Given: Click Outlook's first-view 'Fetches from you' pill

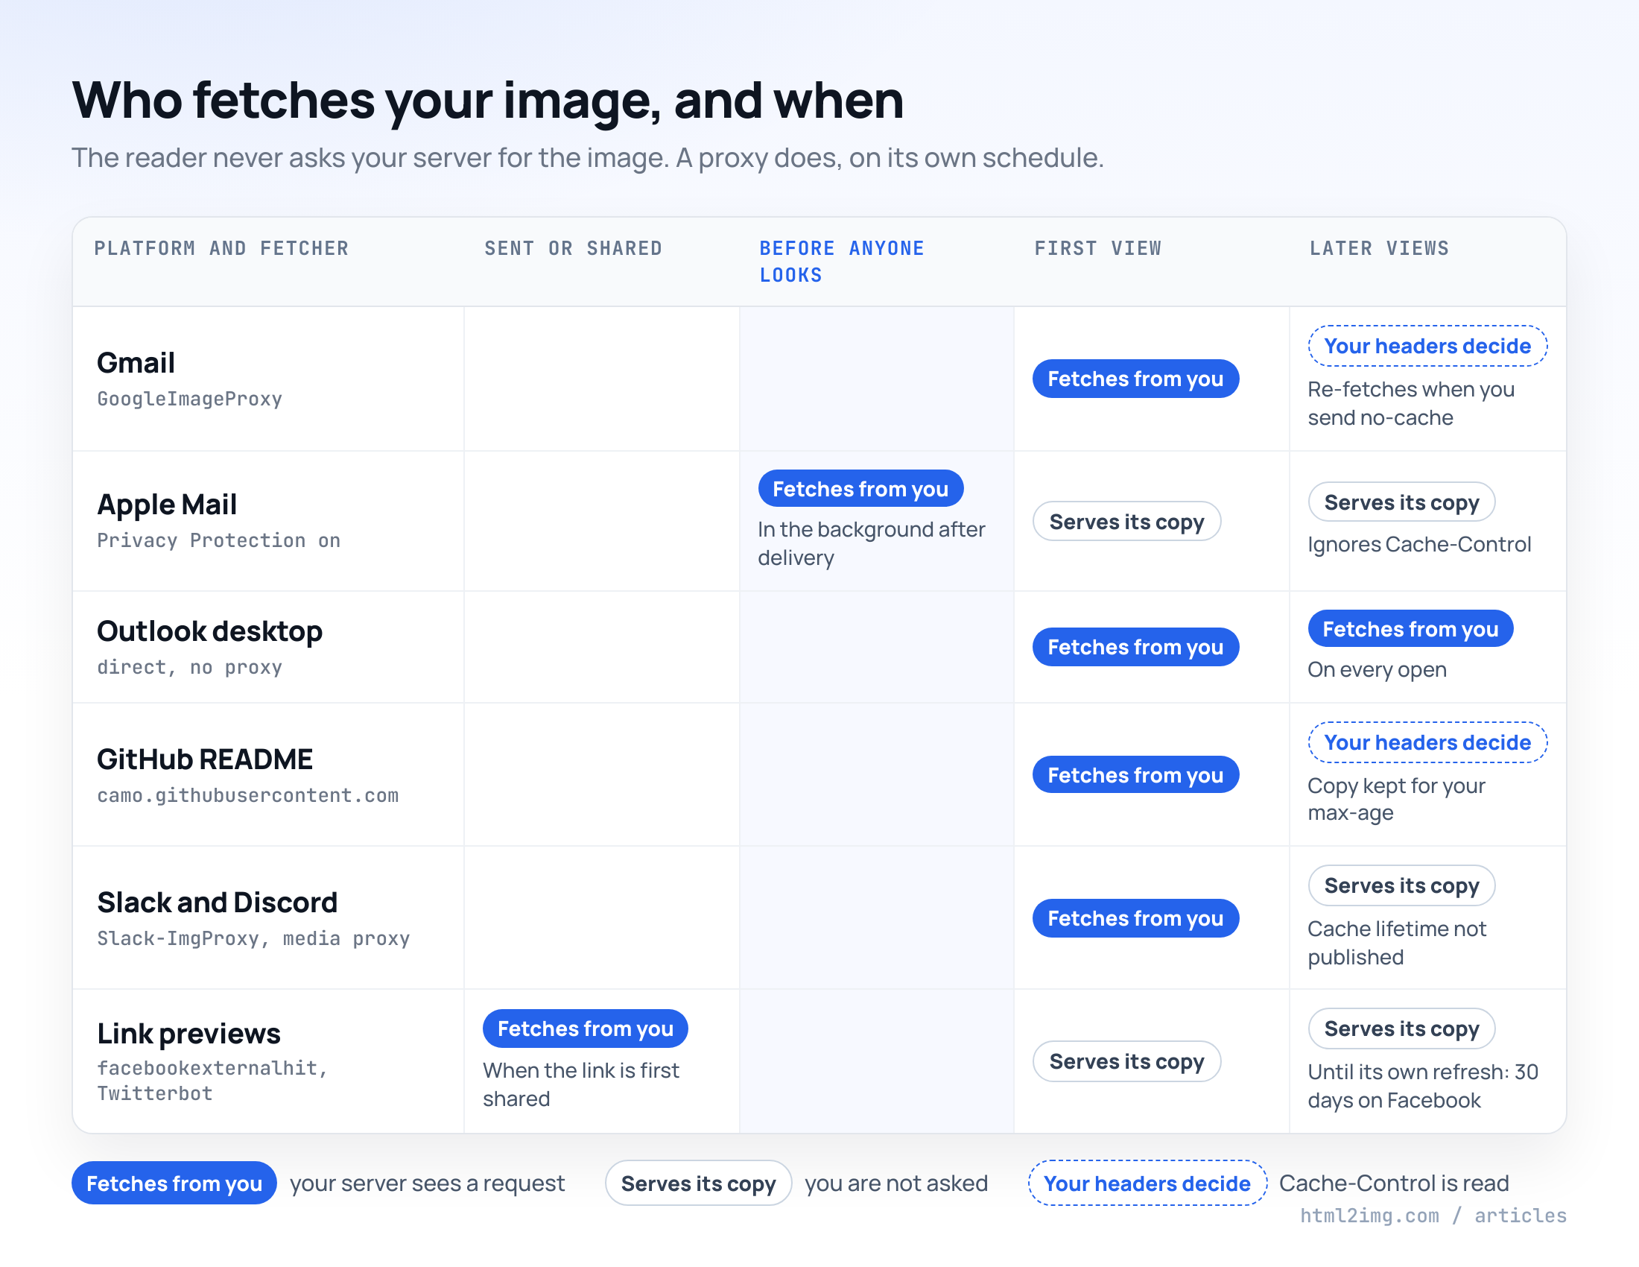Looking at the screenshot, I should [x=1135, y=647].
